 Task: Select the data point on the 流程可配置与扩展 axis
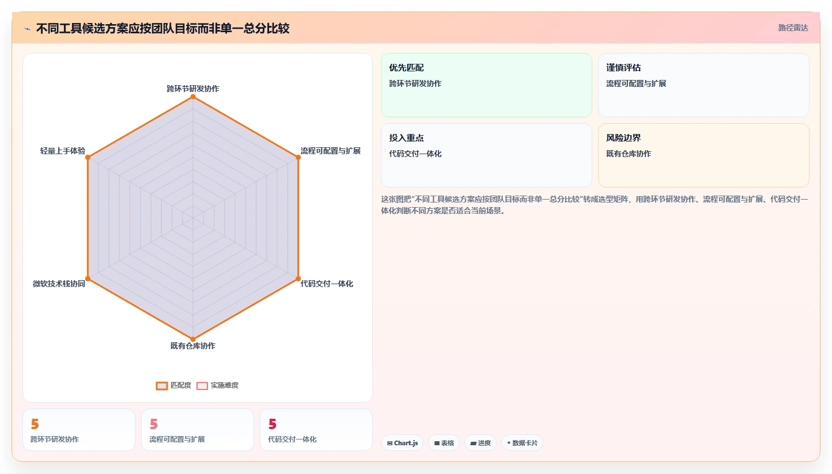298,157
